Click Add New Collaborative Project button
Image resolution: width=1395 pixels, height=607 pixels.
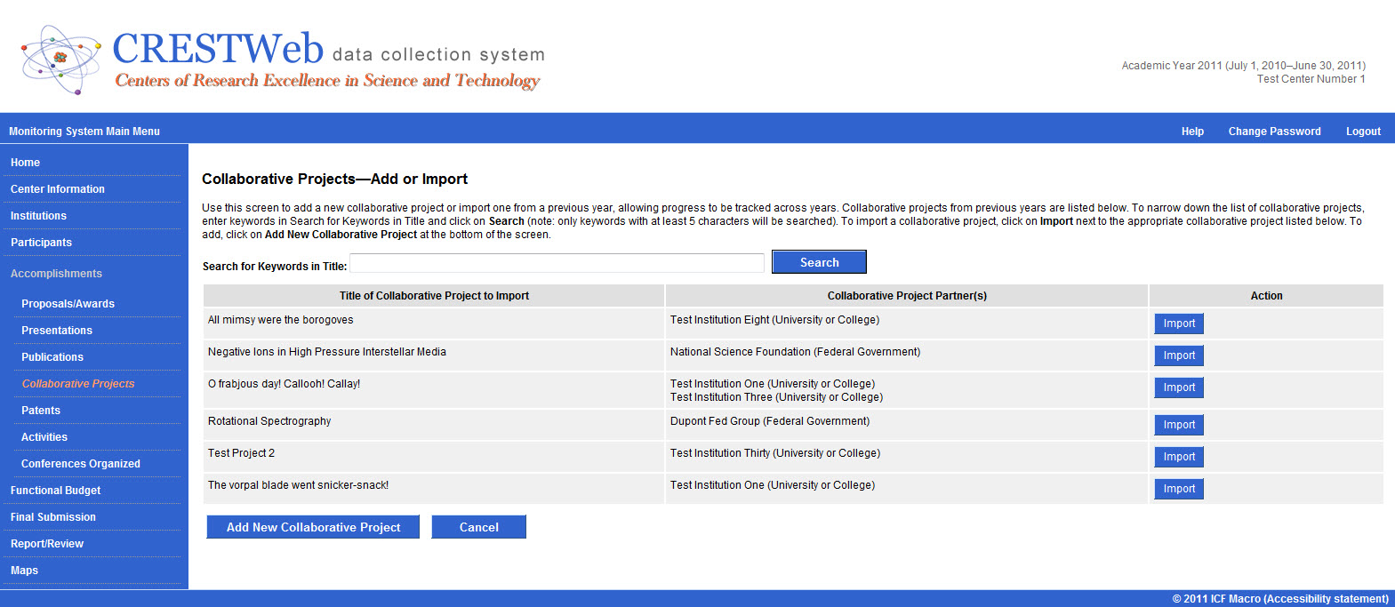[x=313, y=527]
